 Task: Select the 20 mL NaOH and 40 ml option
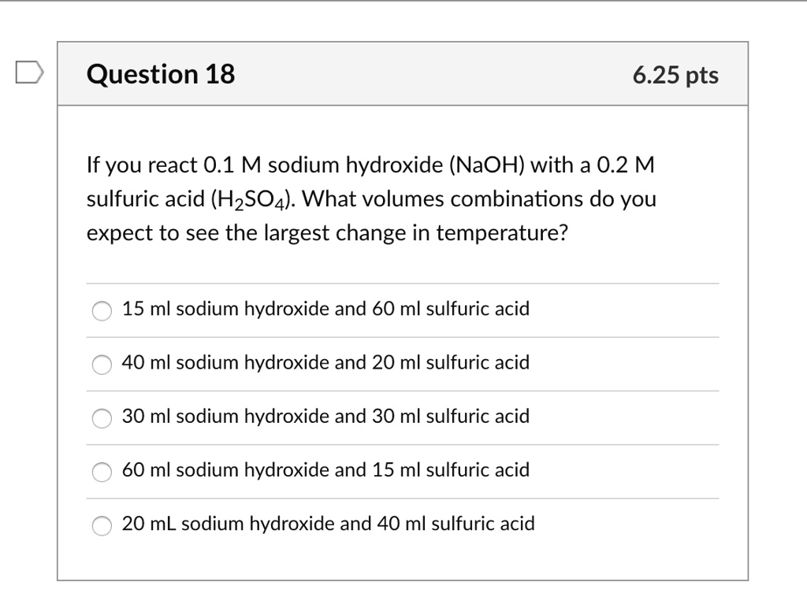pos(102,525)
